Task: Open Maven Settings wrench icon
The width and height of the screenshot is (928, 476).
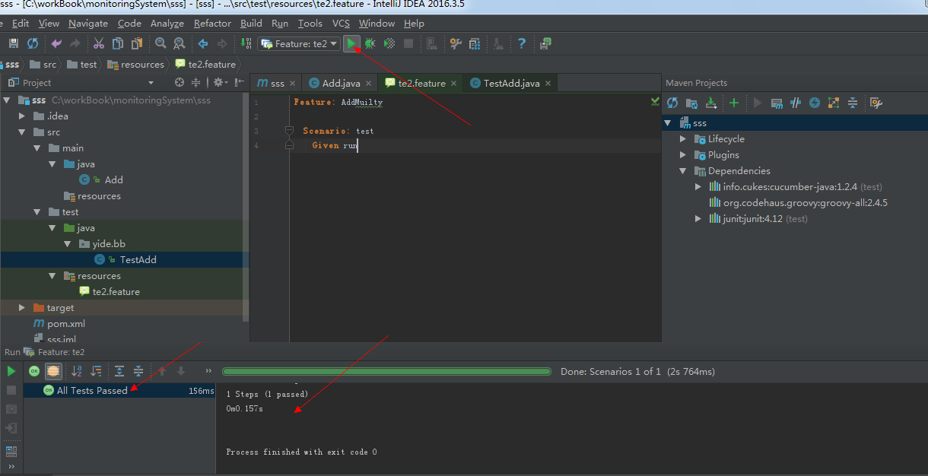Action: tap(876, 103)
